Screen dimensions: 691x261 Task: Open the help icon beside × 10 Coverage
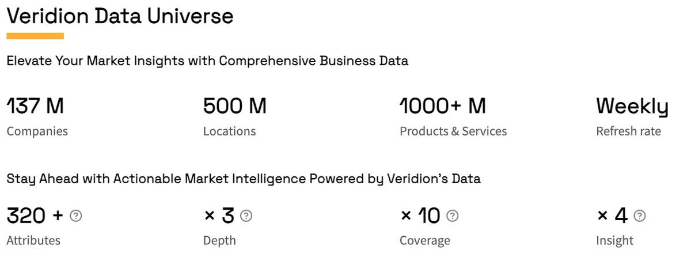click(x=453, y=216)
